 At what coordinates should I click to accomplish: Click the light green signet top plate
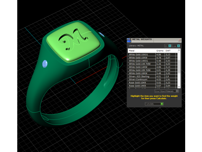point(73,42)
